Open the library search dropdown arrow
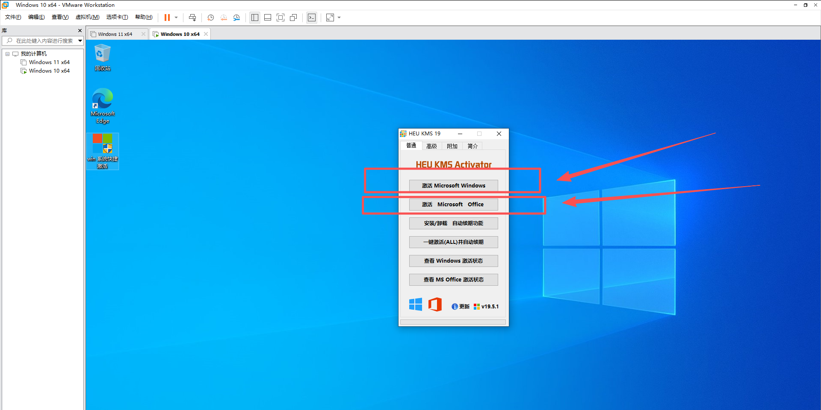The height and width of the screenshot is (410, 821). [80, 41]
